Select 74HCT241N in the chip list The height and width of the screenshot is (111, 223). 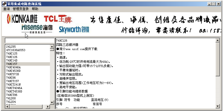tap(28, 85)
